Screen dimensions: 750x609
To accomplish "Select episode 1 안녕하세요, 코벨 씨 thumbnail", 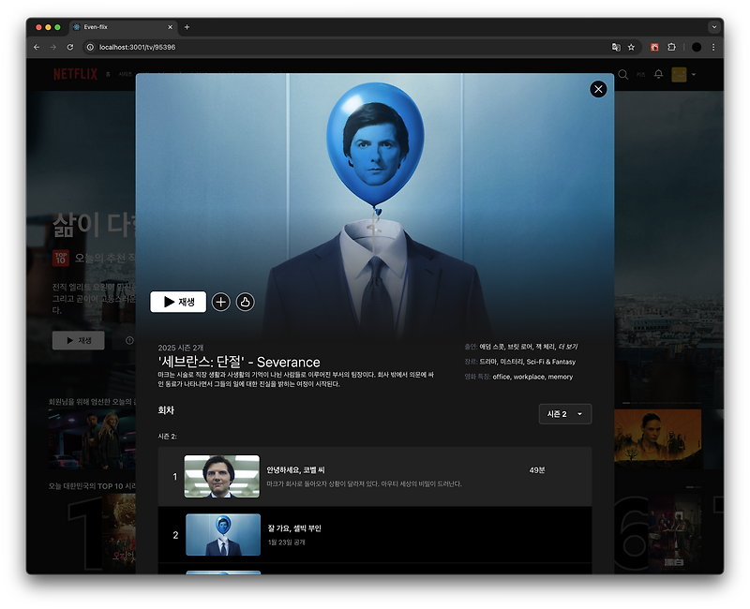I will pyautogui.click(x=222, y=476).
